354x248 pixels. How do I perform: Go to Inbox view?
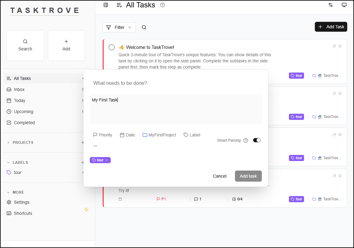pos(44,89)
